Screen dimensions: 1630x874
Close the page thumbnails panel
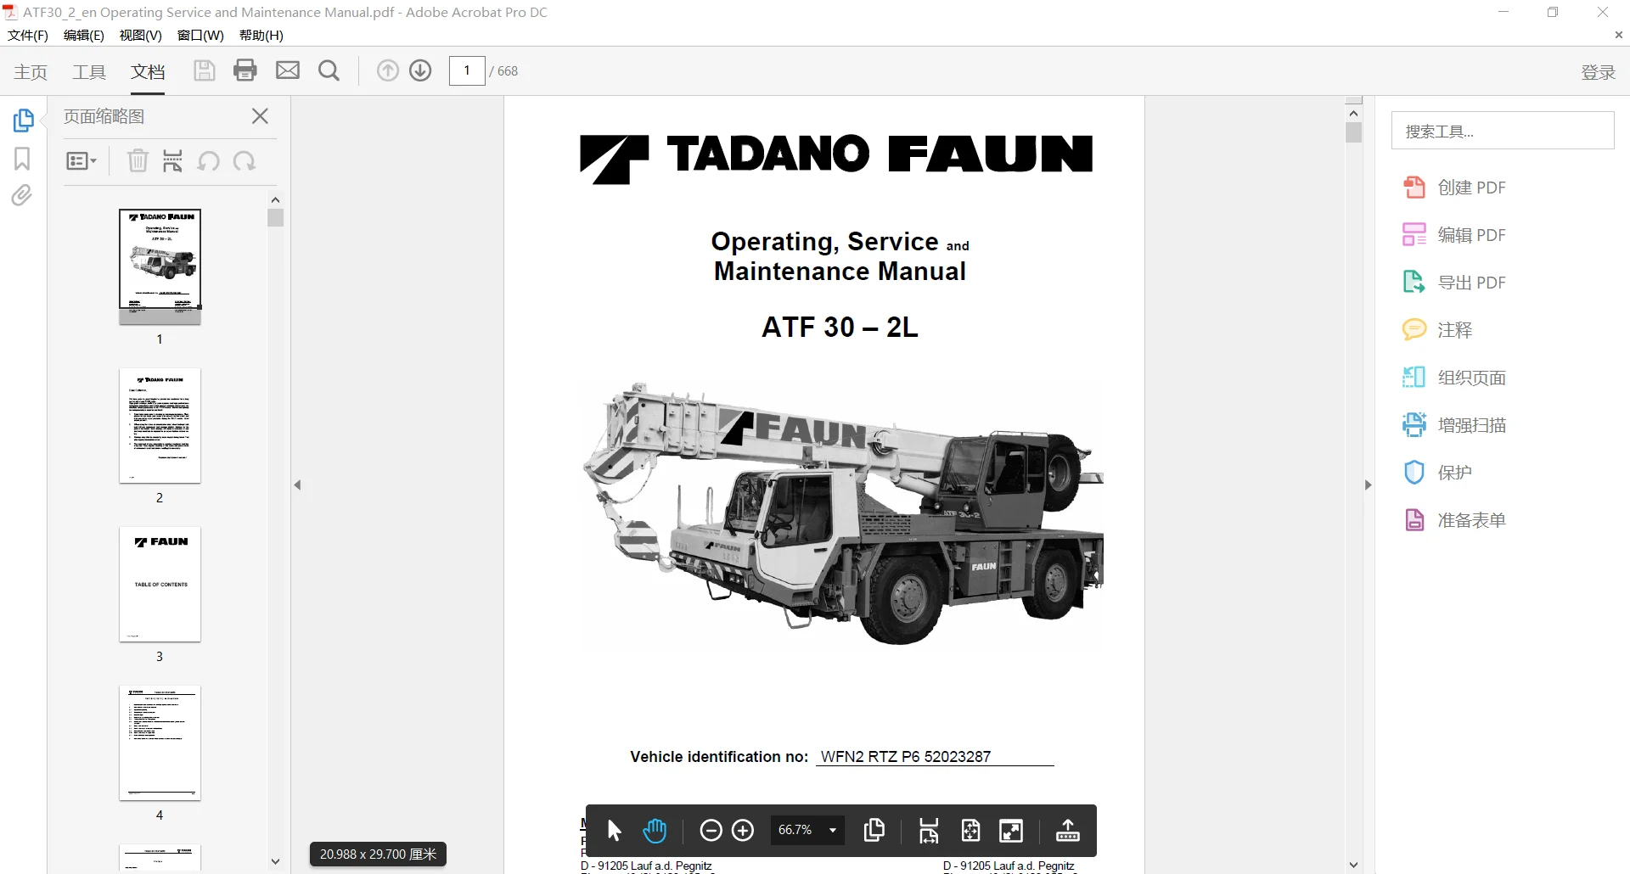(260, 116)
